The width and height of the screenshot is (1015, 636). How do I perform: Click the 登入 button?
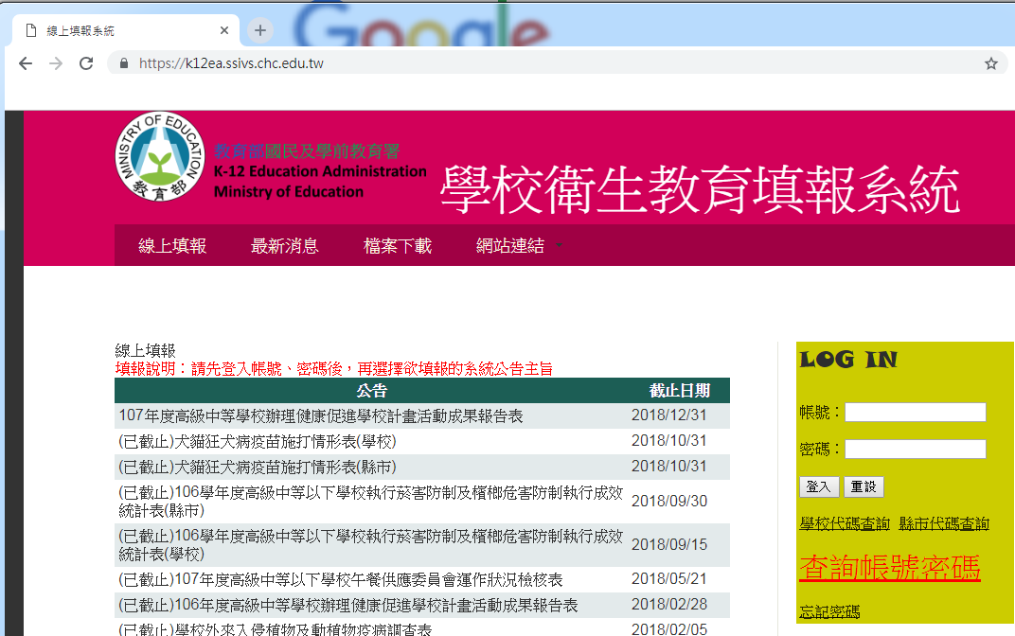click(819, 486)
